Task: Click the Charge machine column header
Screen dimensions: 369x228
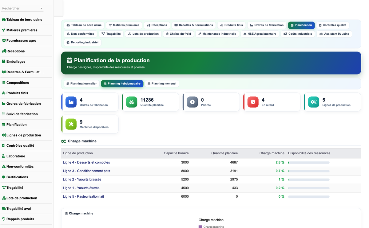Action: click(x=272, y=153)
